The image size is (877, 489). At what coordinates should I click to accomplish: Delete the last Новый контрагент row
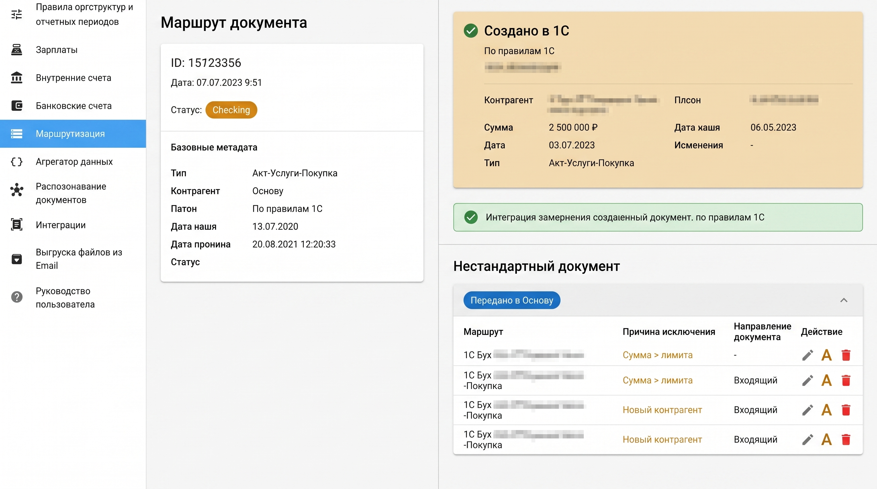846,439
